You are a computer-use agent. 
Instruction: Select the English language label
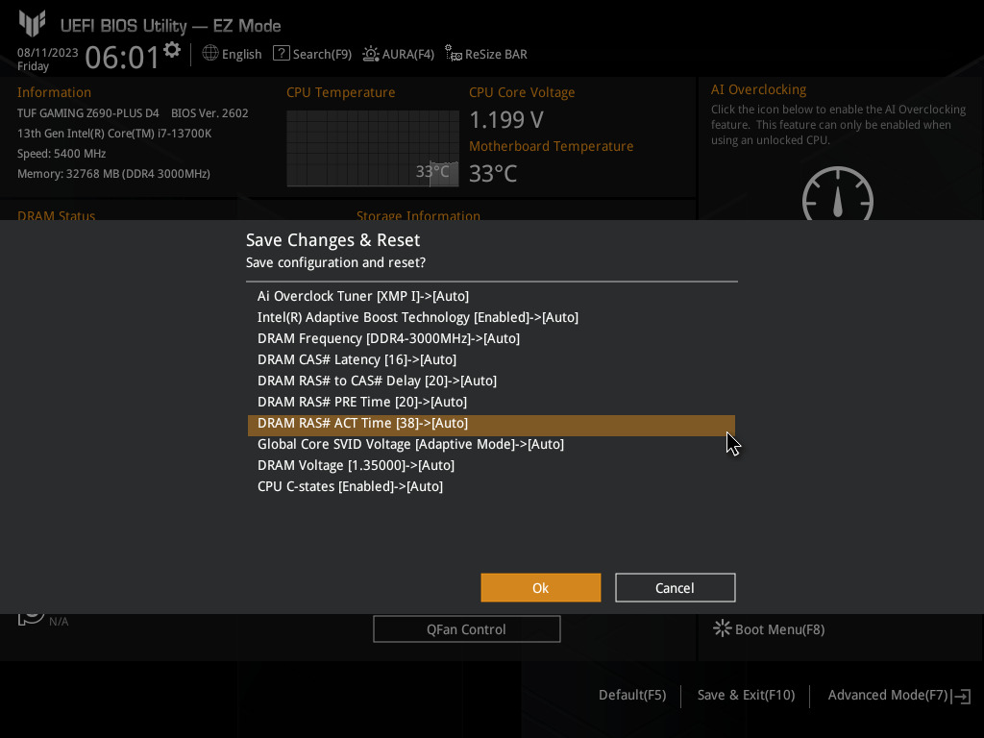click(x=241, y=54)
